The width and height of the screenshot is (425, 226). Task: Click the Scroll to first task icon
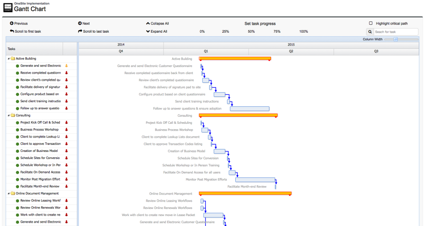point(12,31)
